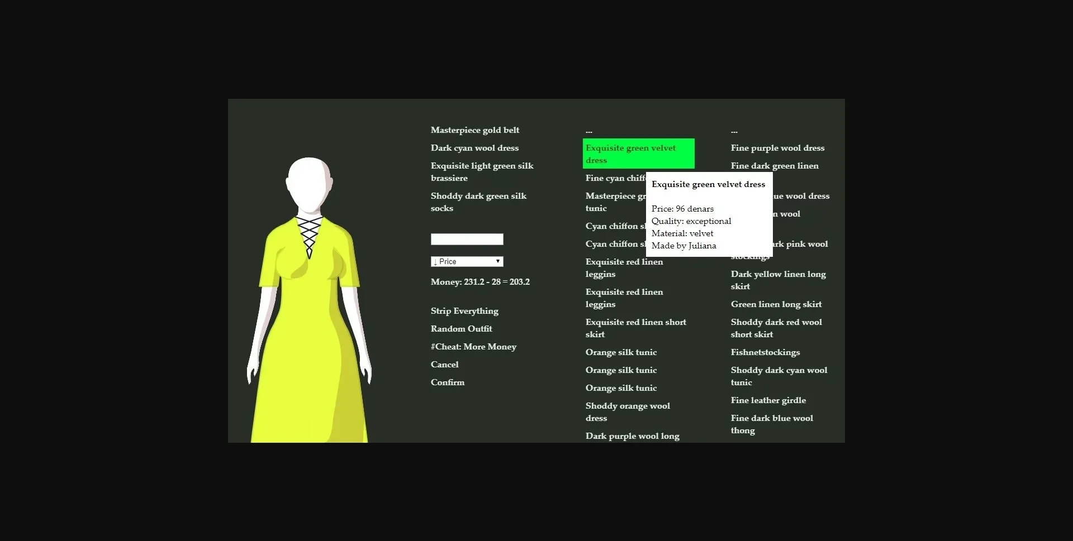Choose the Fine purple wool dress
The width and height of the screenshot is (1073, 541).
pyautogui.click(x=777, y=147)
